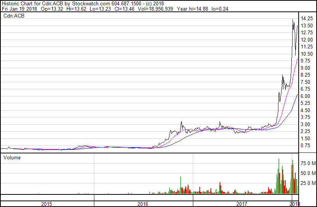Click the 75.0 M volume axis label
Image resolution: width=317 pixels, height=207 pixels.
coord(308,163)
